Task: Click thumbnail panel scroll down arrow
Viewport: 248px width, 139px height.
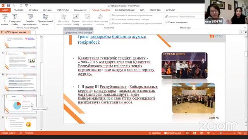Action: click(x=42, y=129)
